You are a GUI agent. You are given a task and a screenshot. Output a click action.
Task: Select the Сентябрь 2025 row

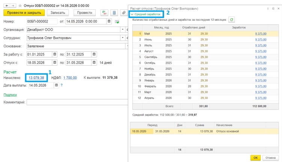click(x=205, y=57)
